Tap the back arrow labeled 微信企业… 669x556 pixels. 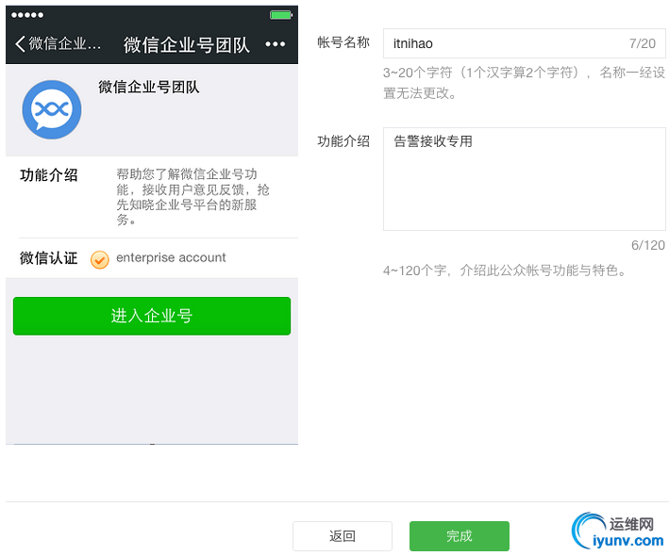pyautogui.click(x=58, y=44)
